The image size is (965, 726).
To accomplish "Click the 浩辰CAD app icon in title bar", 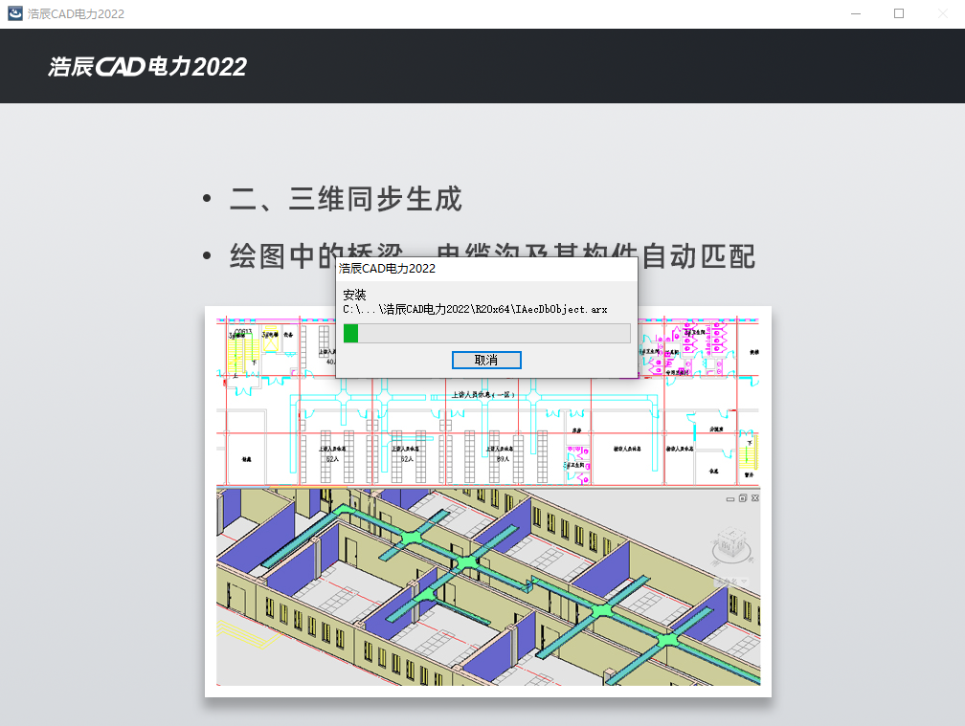I will click(14, 12).
